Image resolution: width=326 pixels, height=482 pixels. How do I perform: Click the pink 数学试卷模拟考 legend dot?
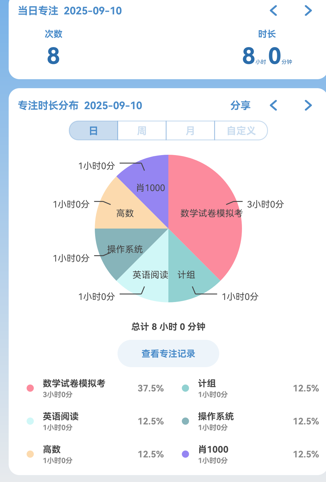pyautogui.click(x=30, y=388)
